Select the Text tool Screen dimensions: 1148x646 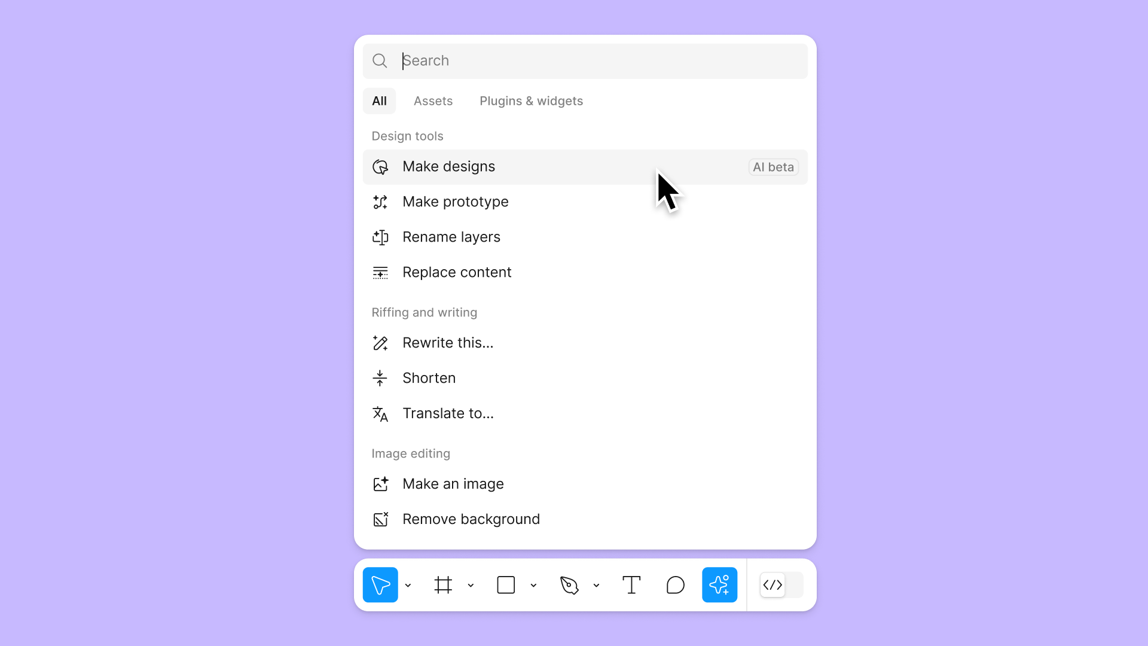pos(631,584)
